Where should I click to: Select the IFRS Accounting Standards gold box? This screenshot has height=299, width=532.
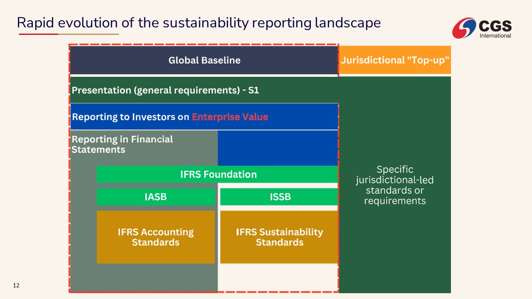tap(155, 237)
